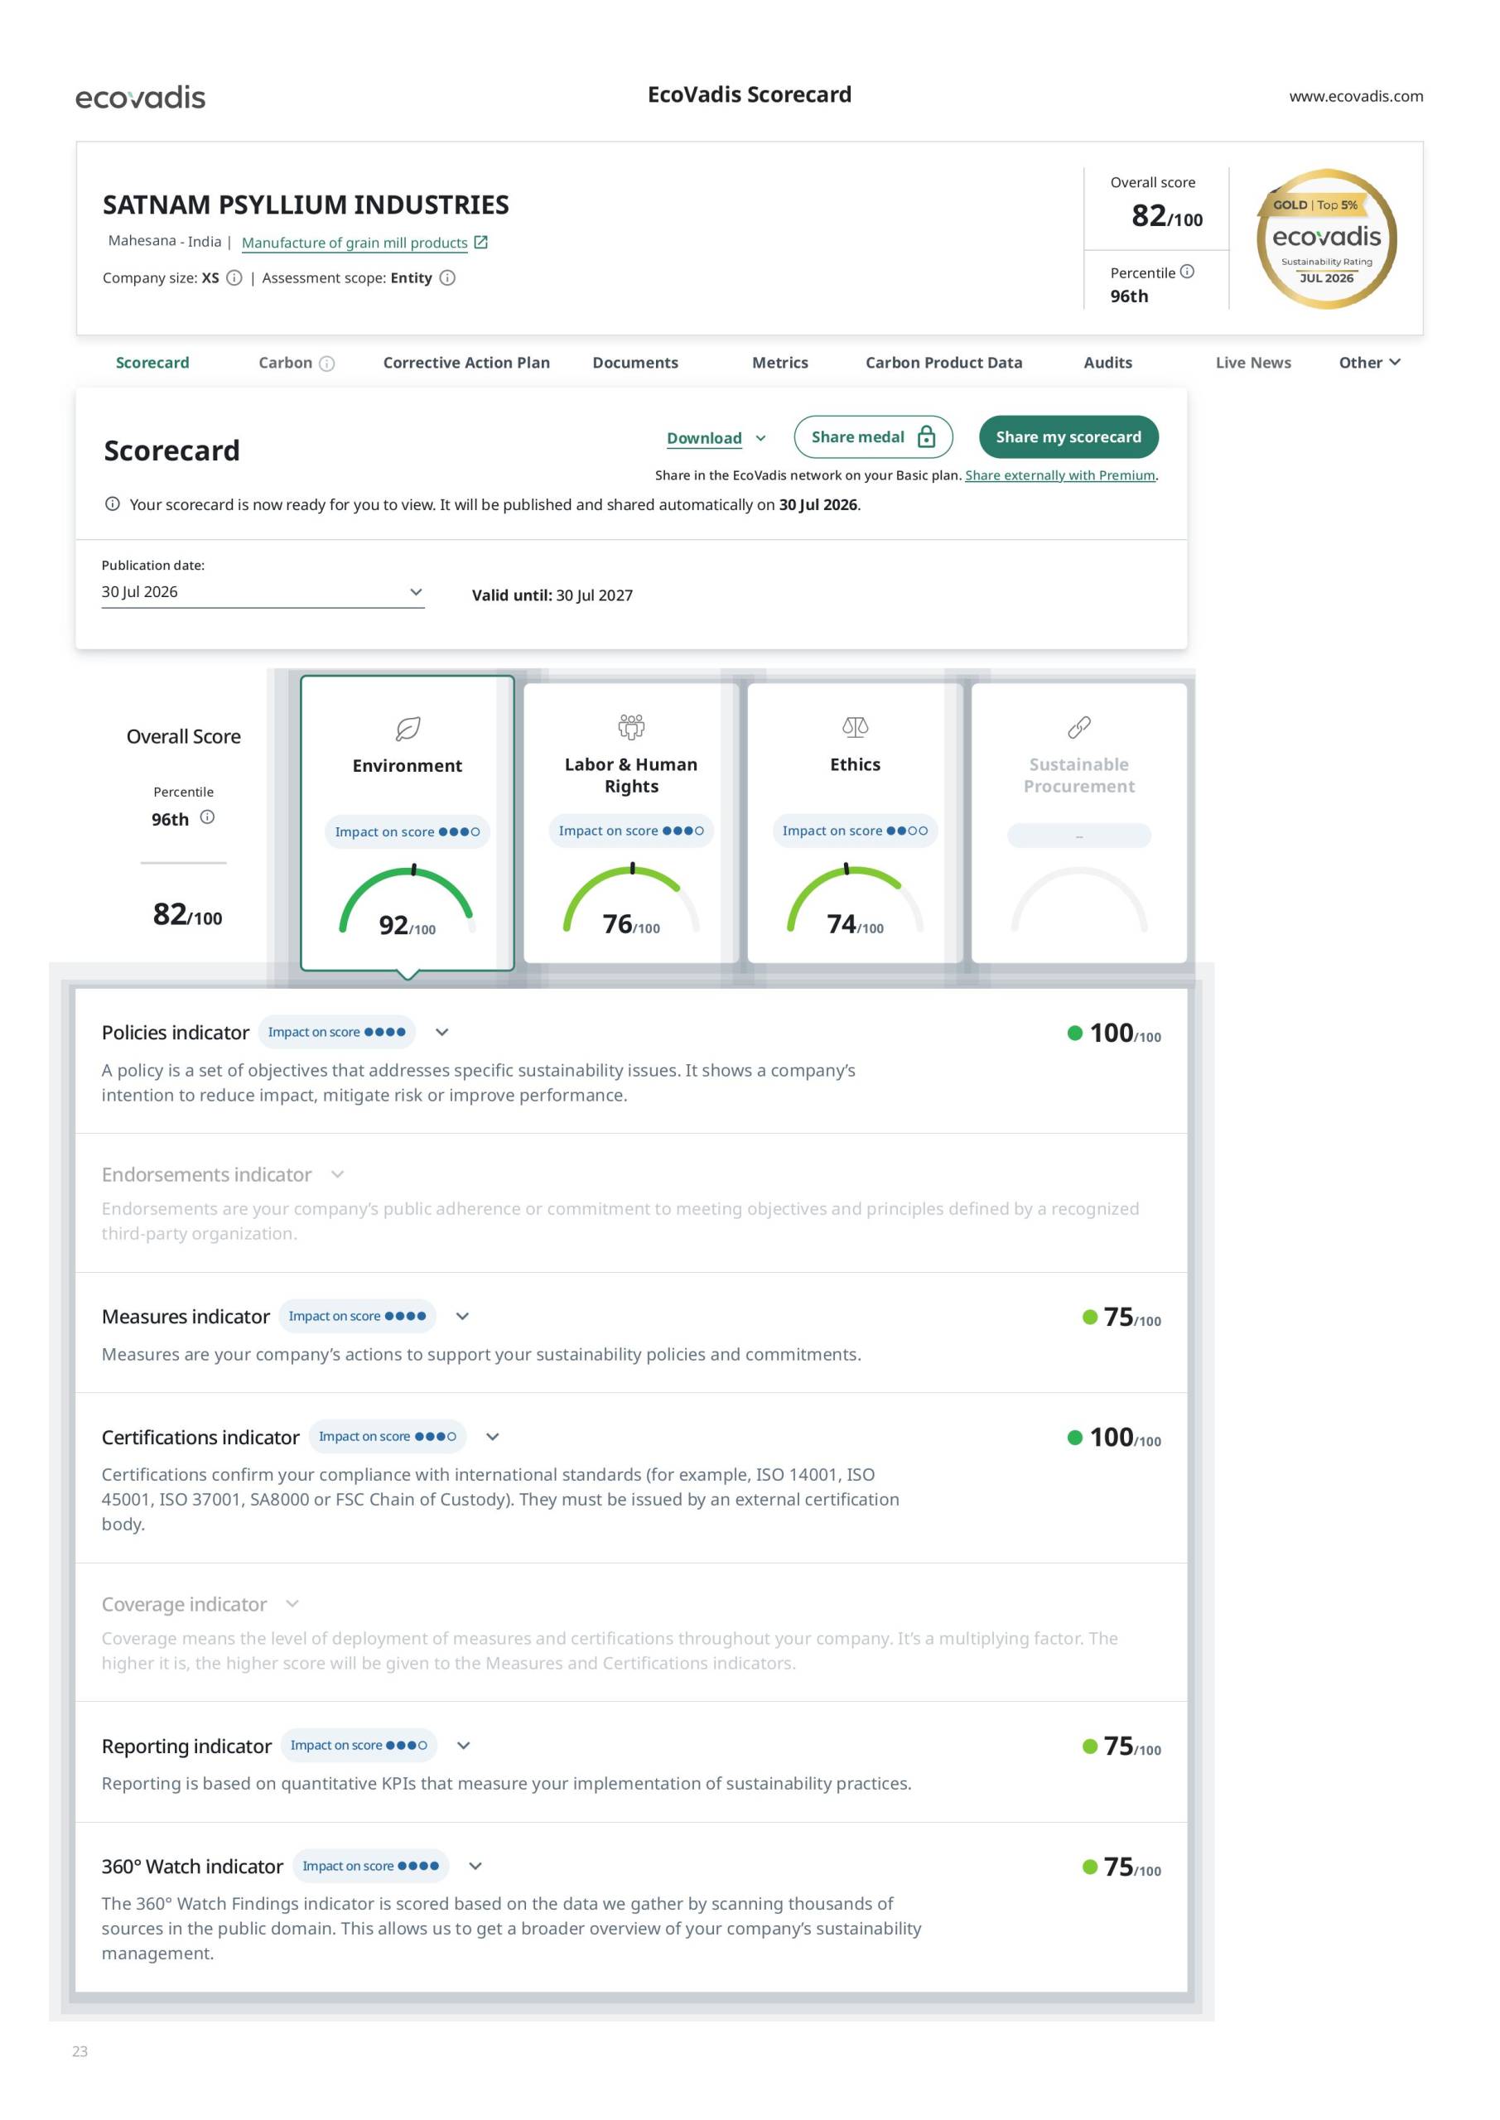Expand the Certifications indicator chevron

click(493, 1437)
